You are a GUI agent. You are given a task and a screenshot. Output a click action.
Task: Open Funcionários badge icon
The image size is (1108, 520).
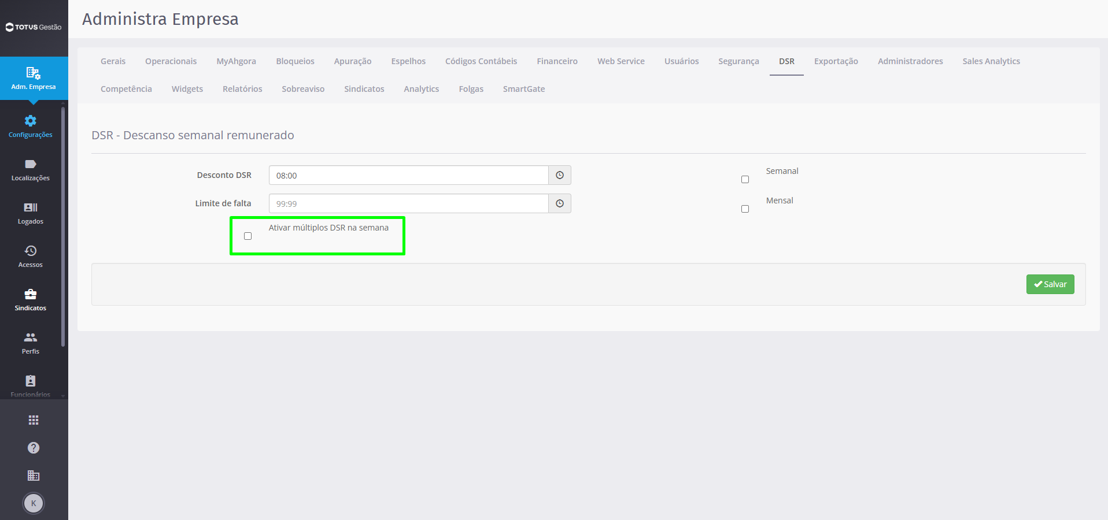click(x=31, y=381)
